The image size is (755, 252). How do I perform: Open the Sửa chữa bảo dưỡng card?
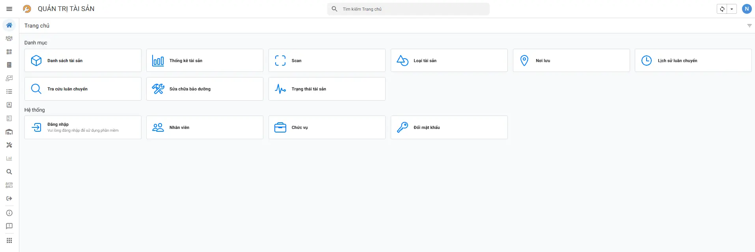coord(205,89)
